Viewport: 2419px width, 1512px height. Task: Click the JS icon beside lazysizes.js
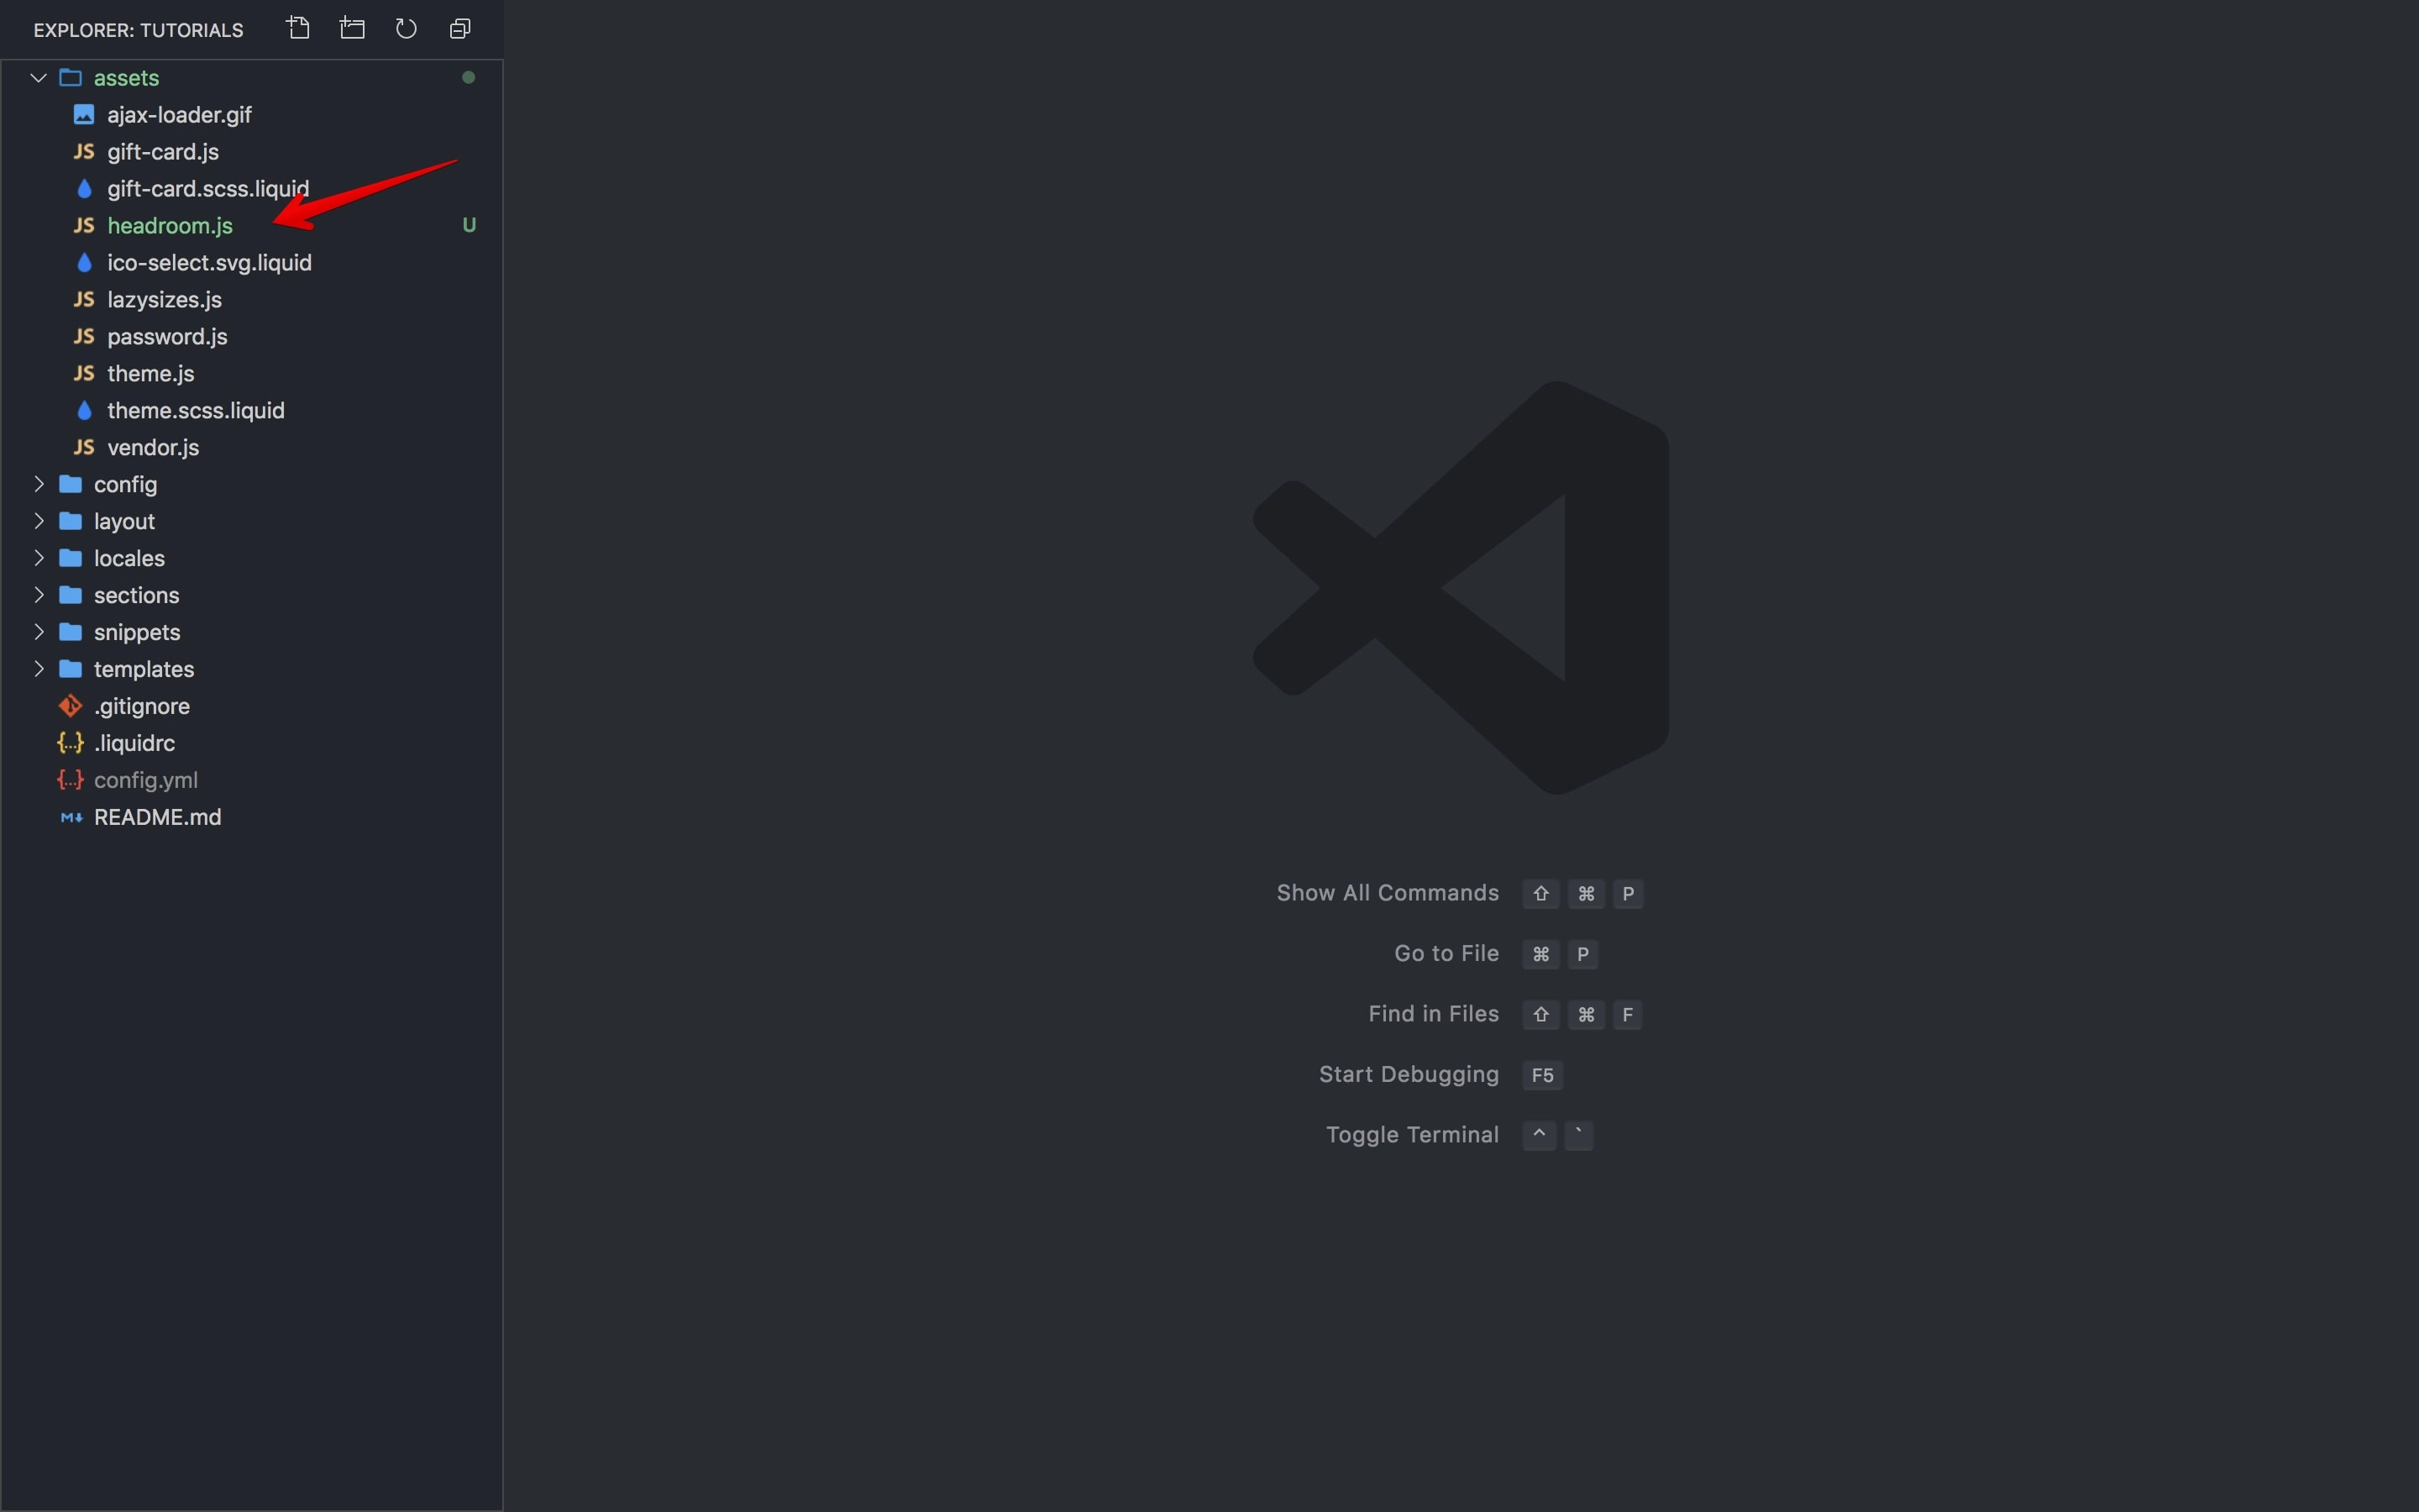[84, 300]
